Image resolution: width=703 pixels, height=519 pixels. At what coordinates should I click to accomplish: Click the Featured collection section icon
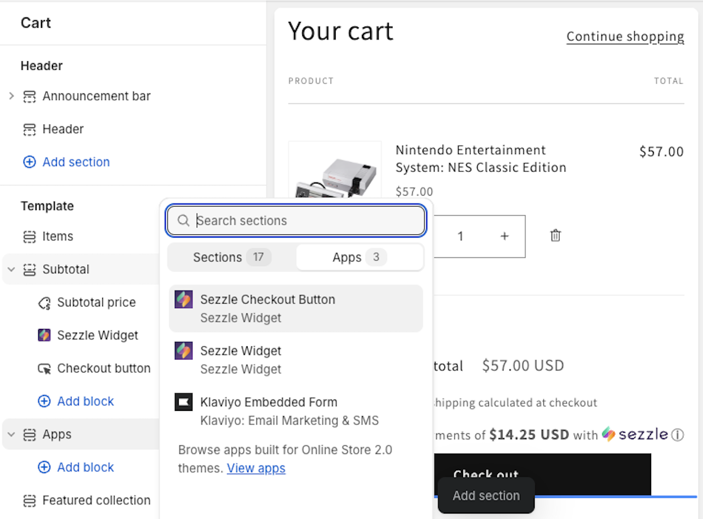pyautogui.click(x=29, y=500)
